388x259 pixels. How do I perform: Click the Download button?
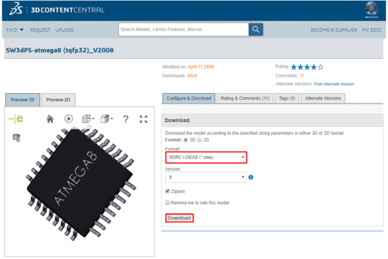[x=179, y=218]
